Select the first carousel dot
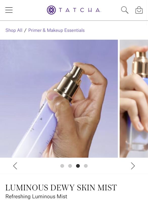This screenshot has width=148, height=202. click(62, 166)
